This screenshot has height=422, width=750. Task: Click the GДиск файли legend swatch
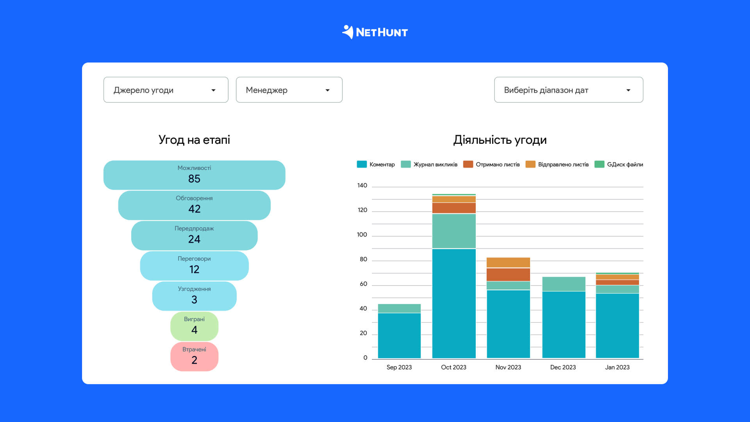(599, 164)
